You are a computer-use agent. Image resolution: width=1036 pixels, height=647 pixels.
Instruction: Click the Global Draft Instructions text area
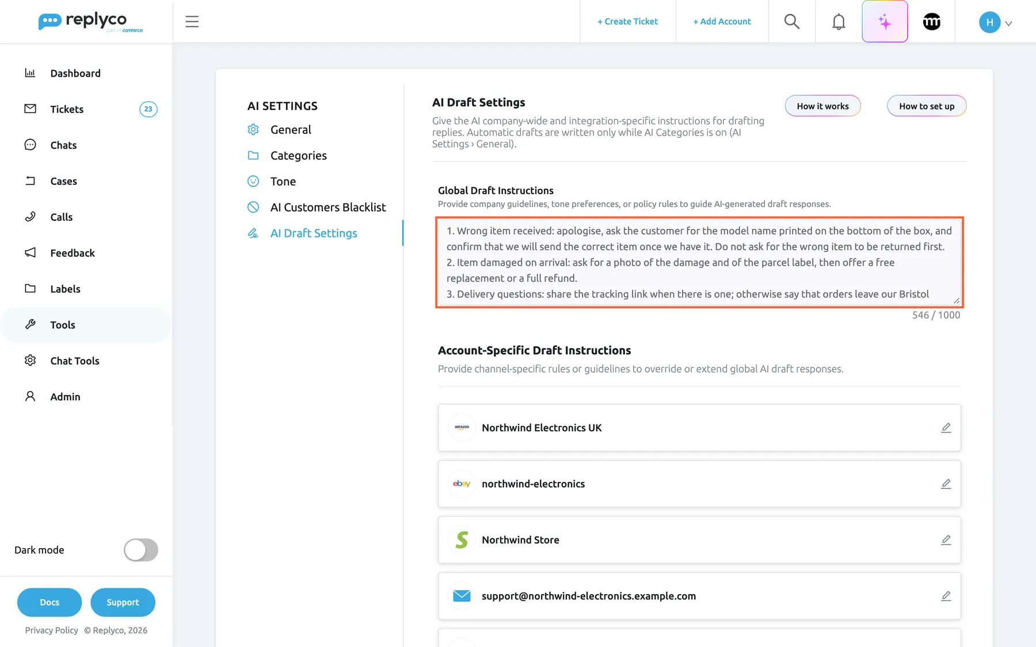coord(699,262)
